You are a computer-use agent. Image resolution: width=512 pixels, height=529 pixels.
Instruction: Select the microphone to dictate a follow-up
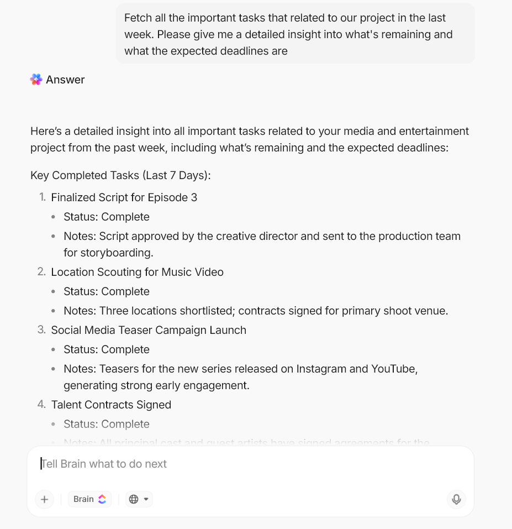tap(456, 499)
